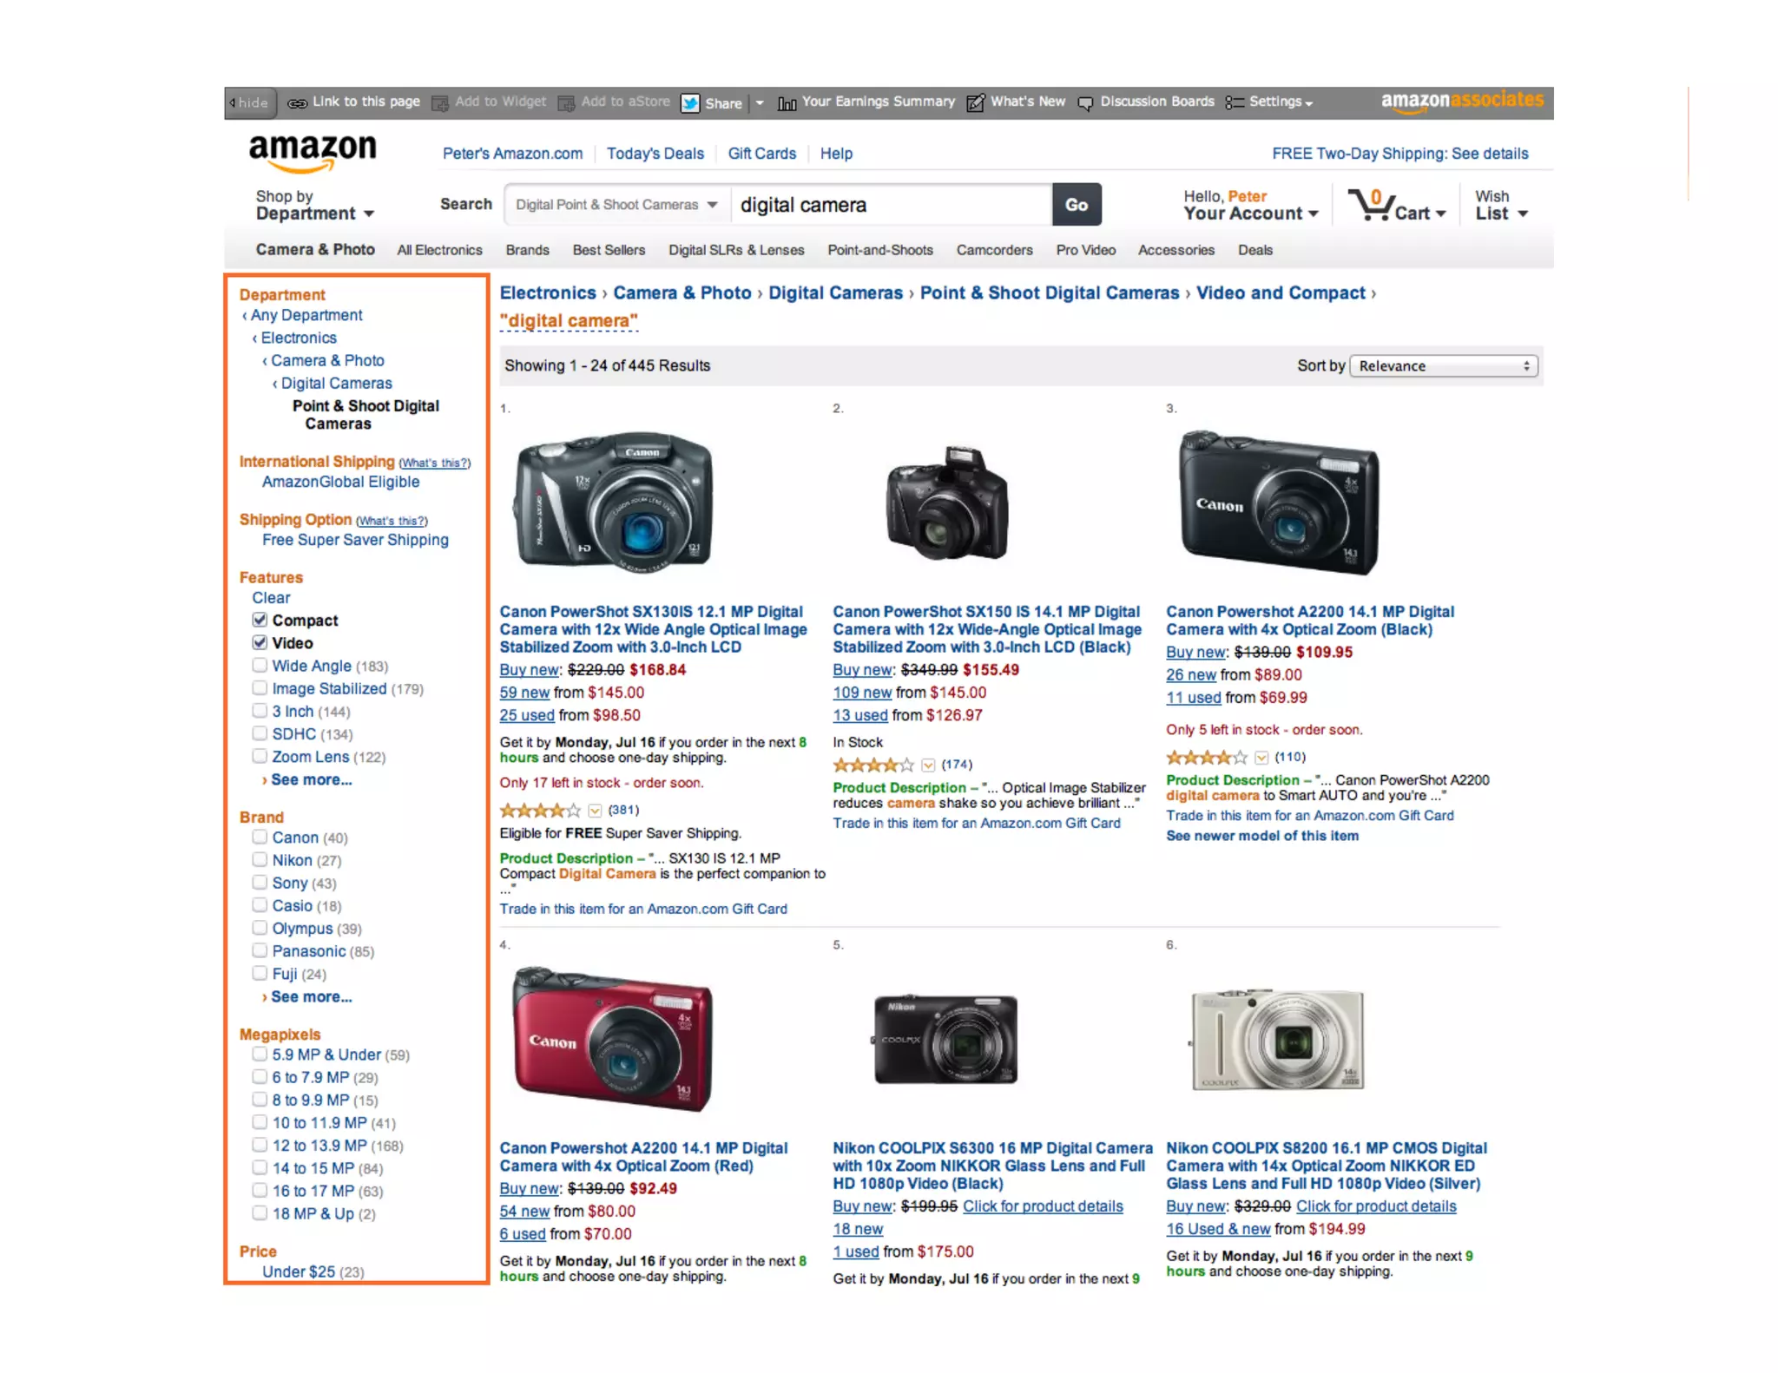
Task: Expand the Settings dropdown in the associates bar
Action: pos(1281,102)
